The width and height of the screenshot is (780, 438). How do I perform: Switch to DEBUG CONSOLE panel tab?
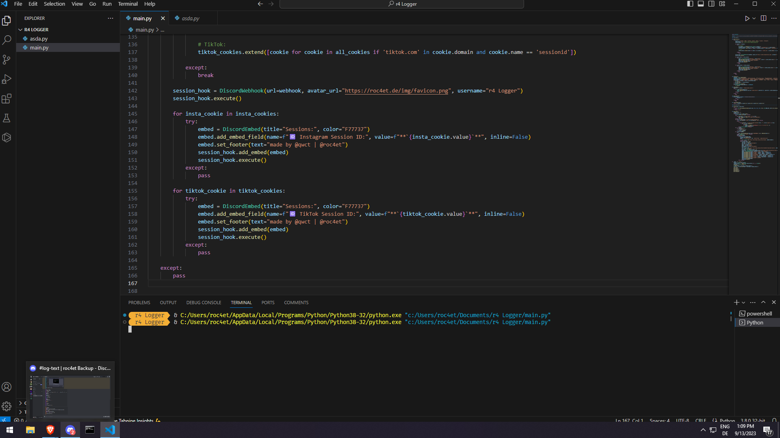point(204,303)
